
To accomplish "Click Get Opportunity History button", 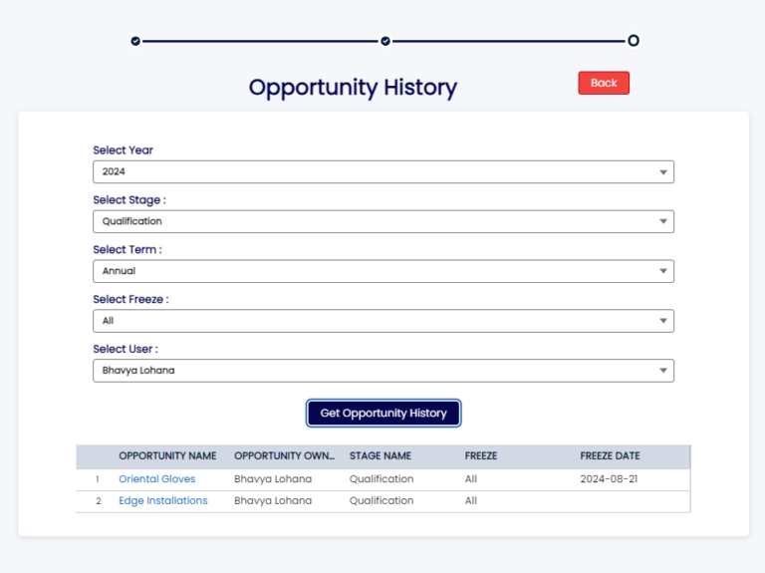I will [x=383, y=414].
